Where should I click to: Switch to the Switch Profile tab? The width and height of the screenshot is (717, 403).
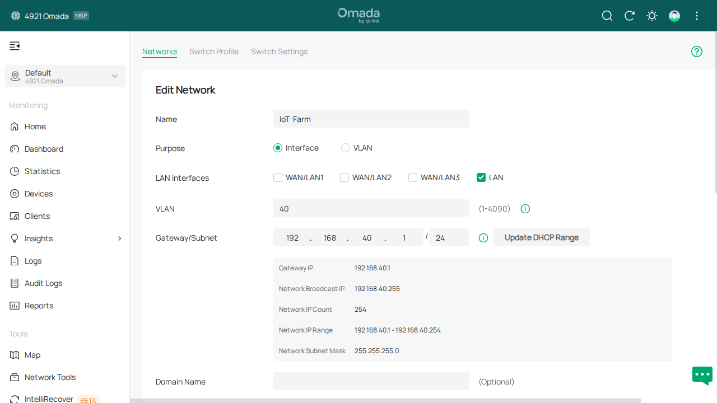click(213, 51)
